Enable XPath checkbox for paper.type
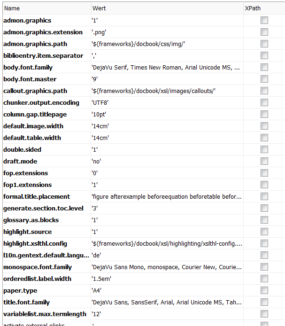The width and height of the screenshot is (285, 326). pyautogui.click(x=264, y=290)
